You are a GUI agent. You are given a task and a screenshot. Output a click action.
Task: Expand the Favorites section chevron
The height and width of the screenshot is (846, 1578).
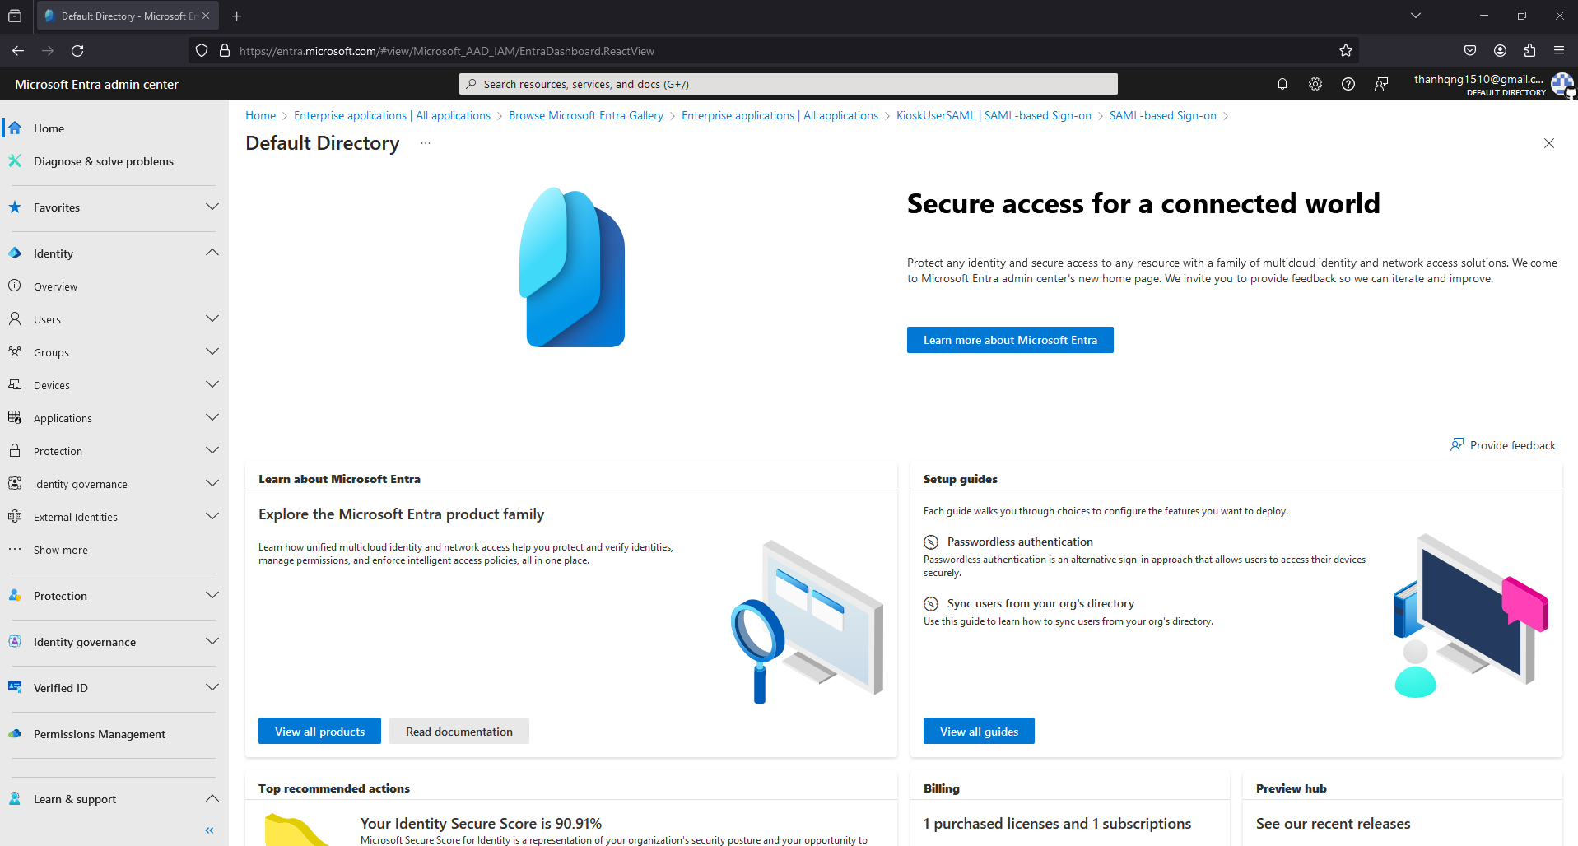[212, 207]
